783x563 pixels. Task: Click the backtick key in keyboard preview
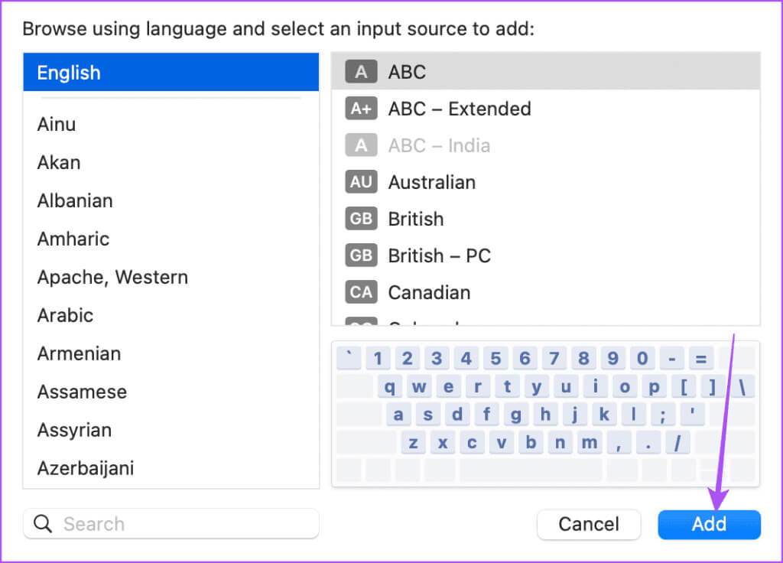coord(349,358)
